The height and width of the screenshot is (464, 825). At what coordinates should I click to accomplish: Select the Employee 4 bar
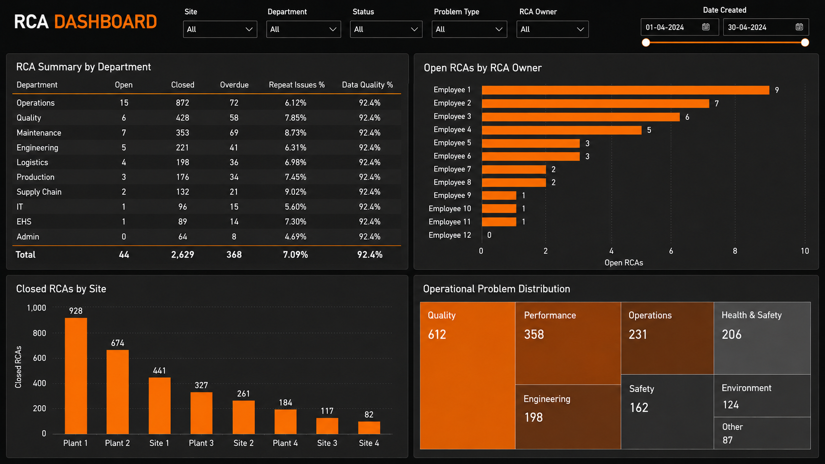click(x=562, y=130)
